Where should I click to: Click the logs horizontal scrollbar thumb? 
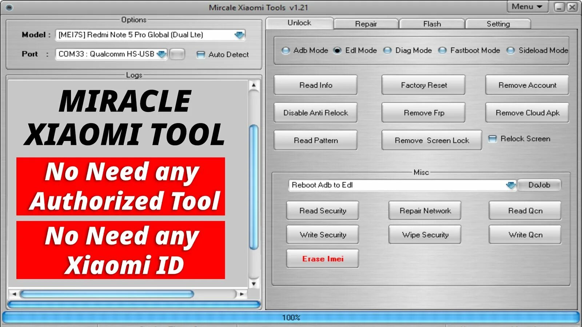107,294
